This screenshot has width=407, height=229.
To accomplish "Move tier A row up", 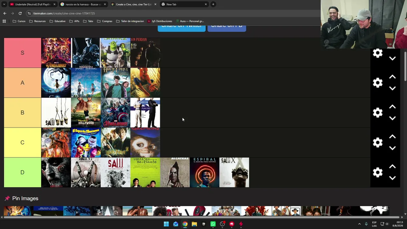I will 392,77.
